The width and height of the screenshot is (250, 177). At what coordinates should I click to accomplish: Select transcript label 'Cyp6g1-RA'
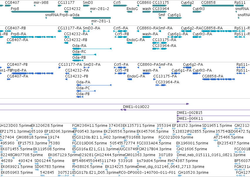tap(178, 34)
